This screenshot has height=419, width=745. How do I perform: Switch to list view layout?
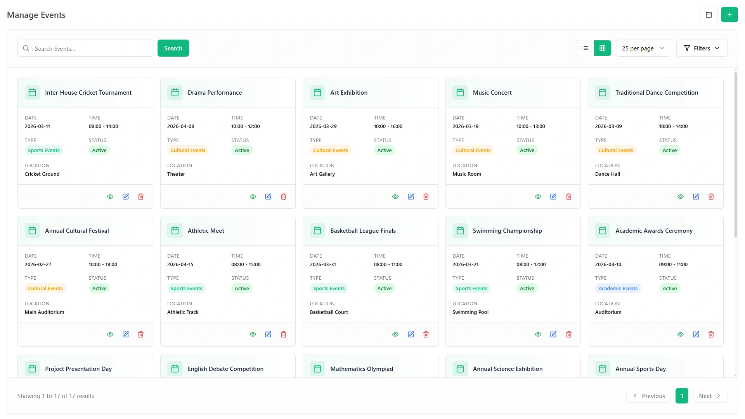pyautogui.click(x=586, y=48)
